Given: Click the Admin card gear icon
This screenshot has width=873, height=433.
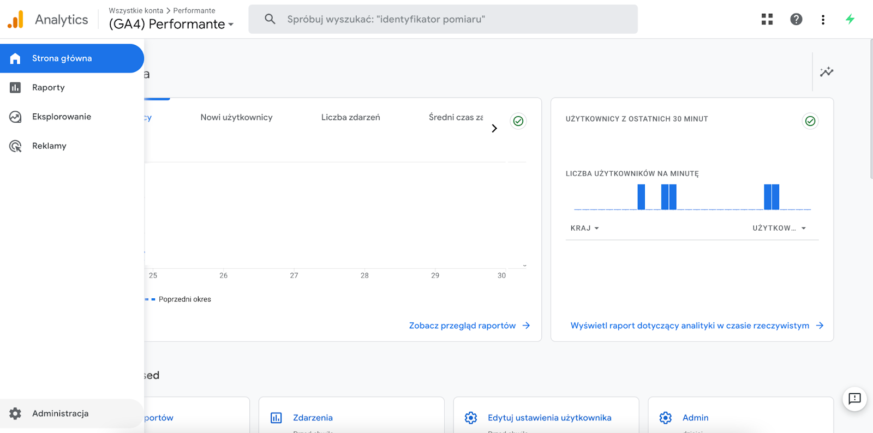Looking at the screenshot, I should tap(666, 418).
